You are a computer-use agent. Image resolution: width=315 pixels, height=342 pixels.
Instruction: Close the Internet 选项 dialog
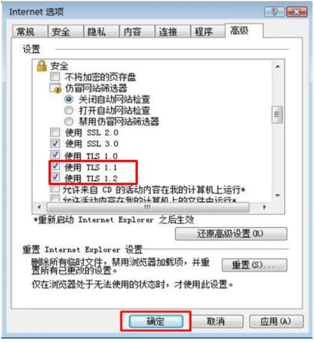coord(297,12)
